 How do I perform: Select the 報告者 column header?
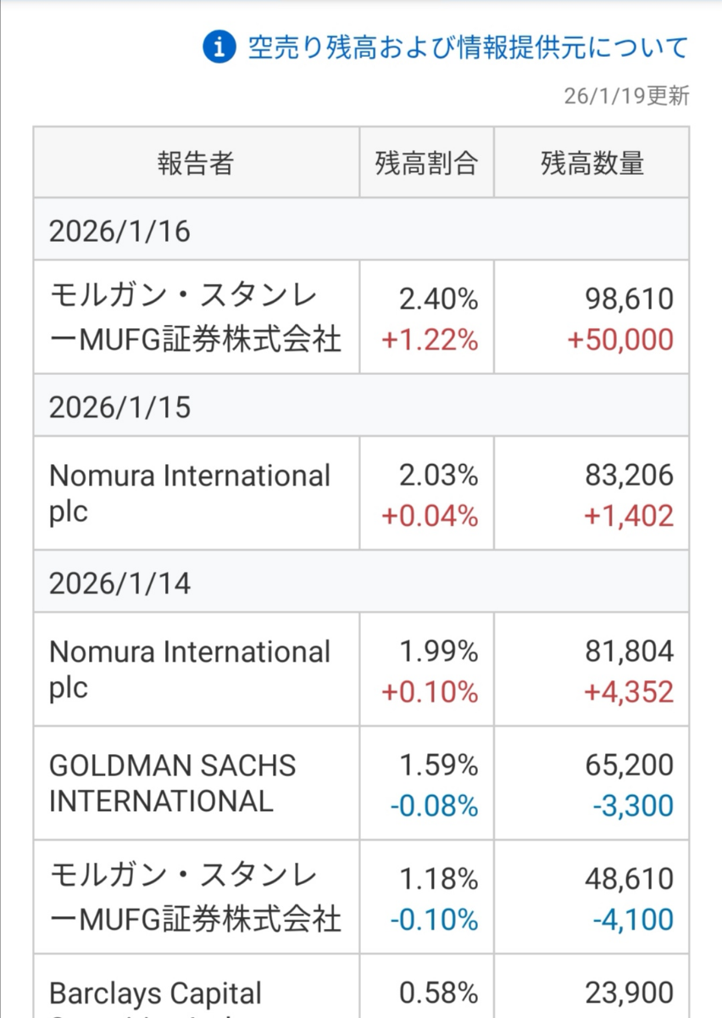tap(195, 161)
